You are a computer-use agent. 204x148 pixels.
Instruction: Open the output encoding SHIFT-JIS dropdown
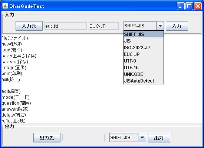click(x=128, y=138)
